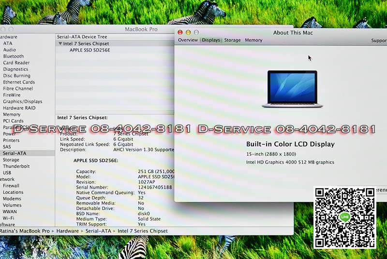The image size is (387, 259).
Task: Select Modems under Network
Action: (12, 199)
